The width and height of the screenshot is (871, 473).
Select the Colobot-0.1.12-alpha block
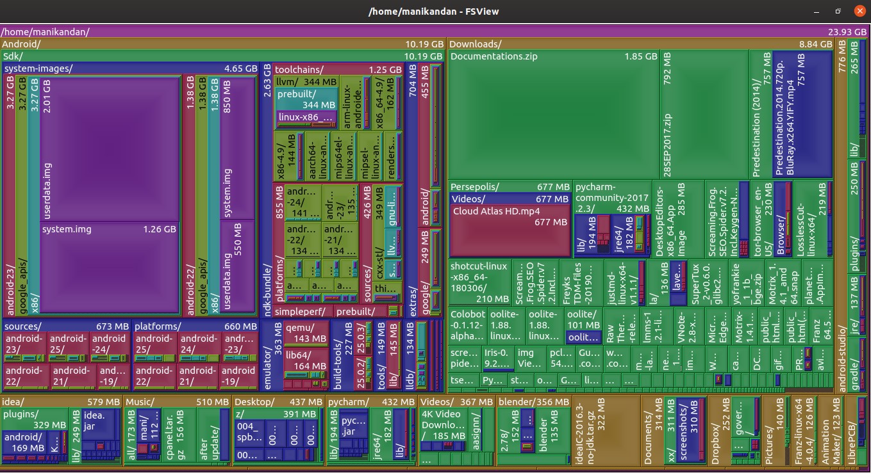click(x=467, y=325)
